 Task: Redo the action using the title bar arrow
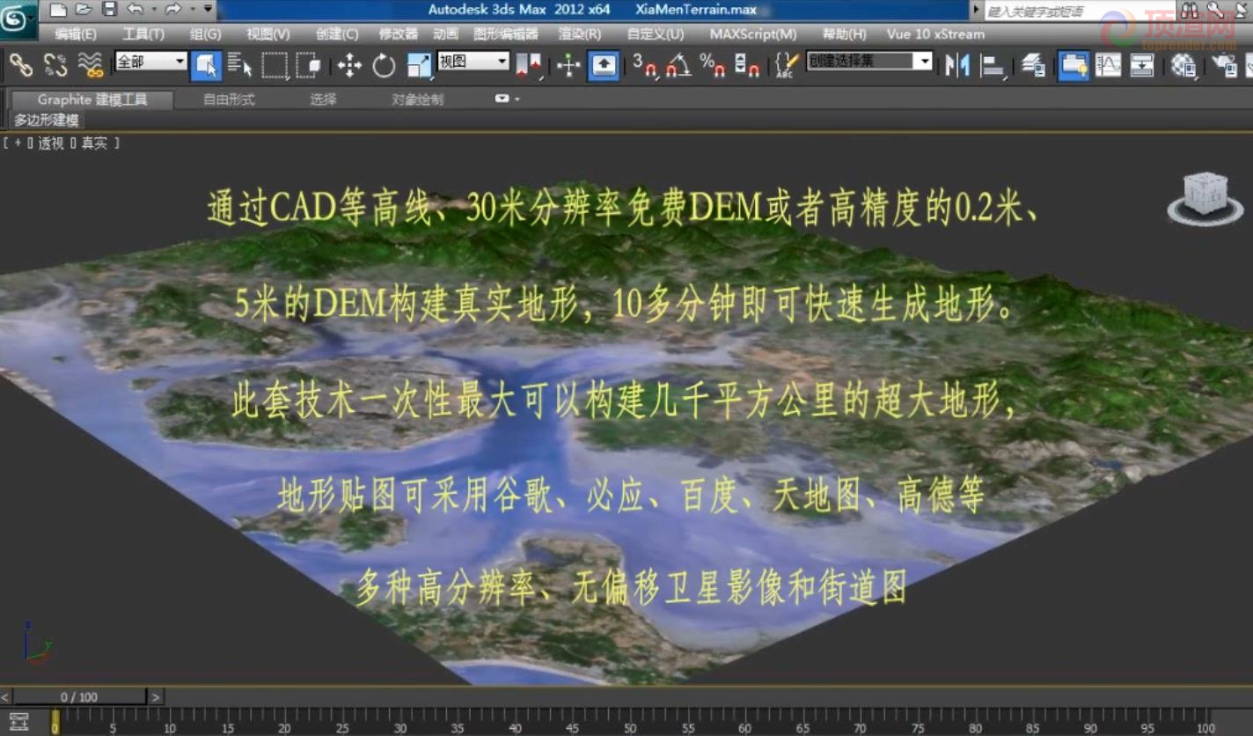[x=173, y=10]
